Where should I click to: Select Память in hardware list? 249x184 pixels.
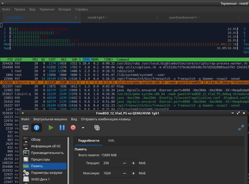point(44,166)
